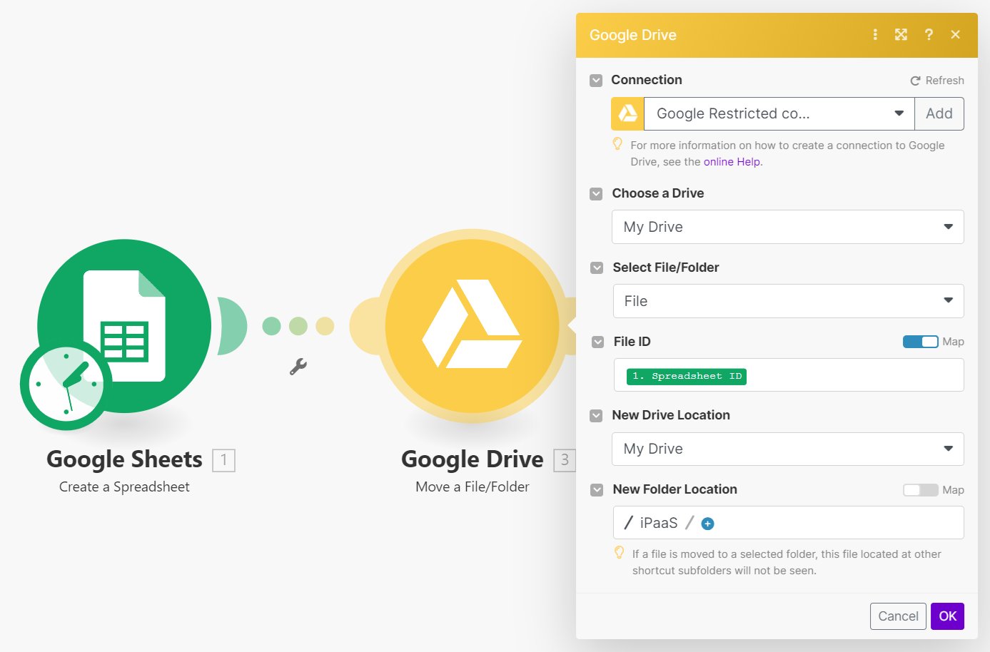Click the Create a Spreadsheet label
The height and width of the screenshot is (652, 990).
(x=124, y=487)
